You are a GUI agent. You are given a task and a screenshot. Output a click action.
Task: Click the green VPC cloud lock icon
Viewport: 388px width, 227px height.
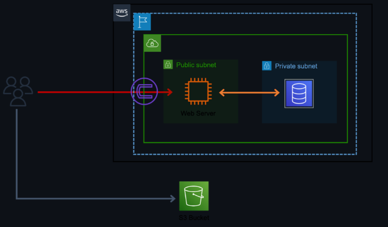pos(152,43)
